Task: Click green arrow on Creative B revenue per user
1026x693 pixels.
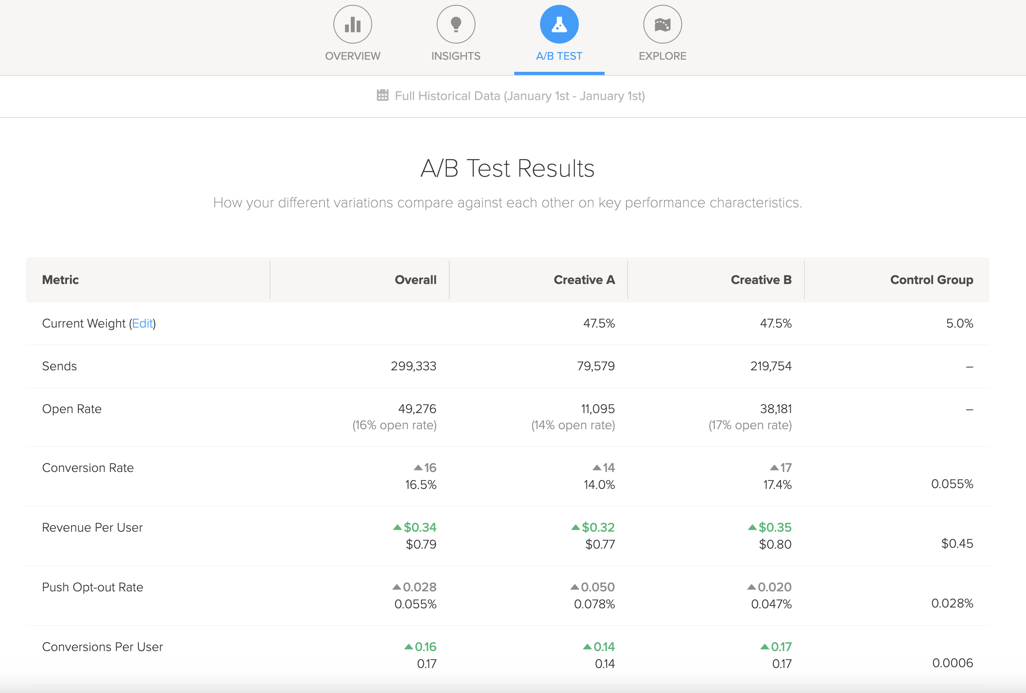Action: [x=752, y=527]
